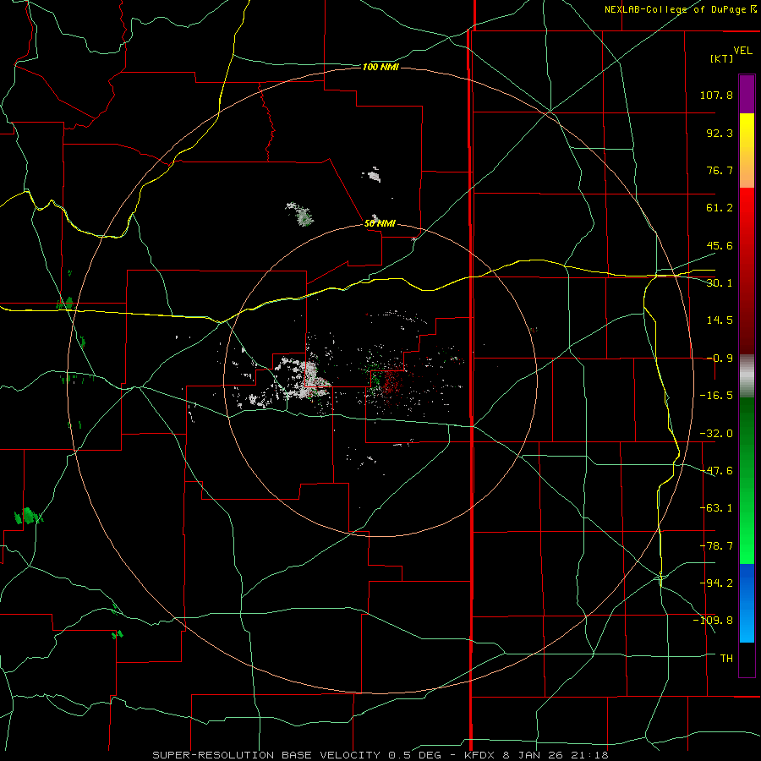Pick the yellow-orange color bar segment
This screenshot has width=761, height=761.
747,151
